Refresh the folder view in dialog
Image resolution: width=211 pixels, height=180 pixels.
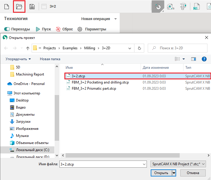pos(139,48)
